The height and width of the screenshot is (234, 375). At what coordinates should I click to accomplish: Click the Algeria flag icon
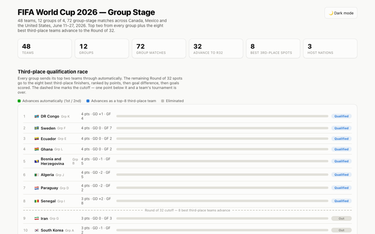pyautogui.click(x=37, y=175)
